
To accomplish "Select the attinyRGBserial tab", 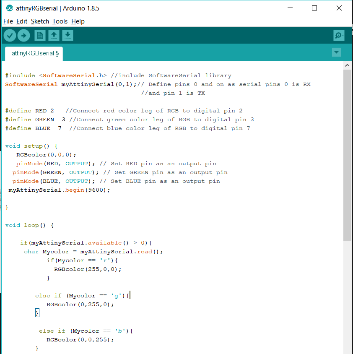I will 34,54.
